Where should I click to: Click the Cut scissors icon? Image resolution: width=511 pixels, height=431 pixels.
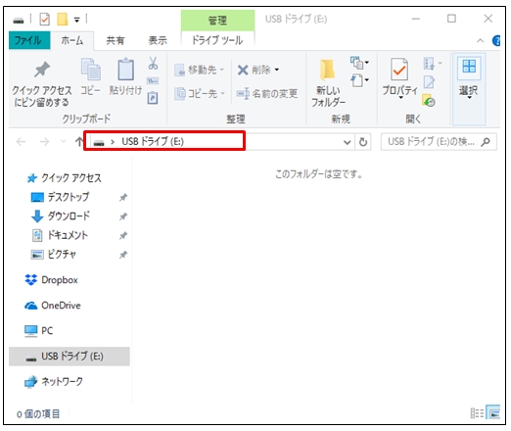(x=153, y=63)
